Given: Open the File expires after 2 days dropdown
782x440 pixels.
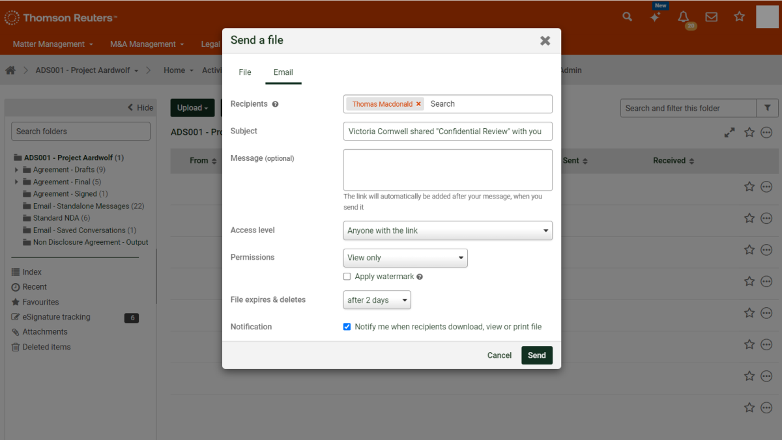Looking at the screenshot, I should coord(377,300).
